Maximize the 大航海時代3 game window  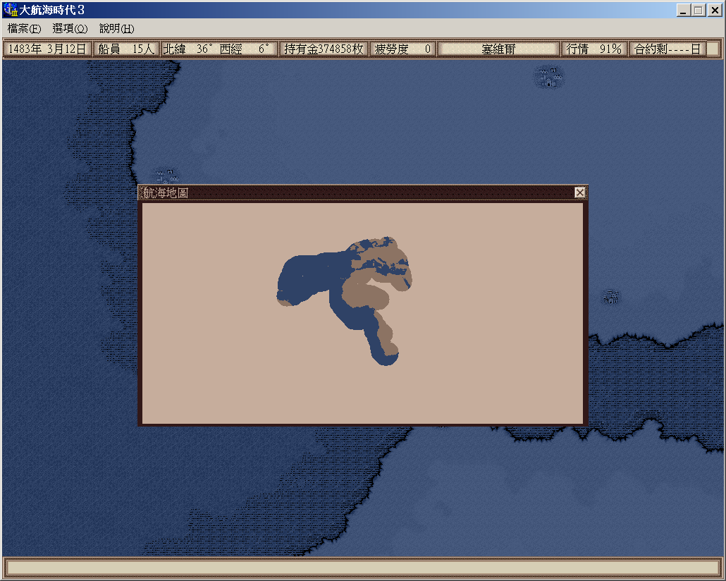(x=699, y=11)
